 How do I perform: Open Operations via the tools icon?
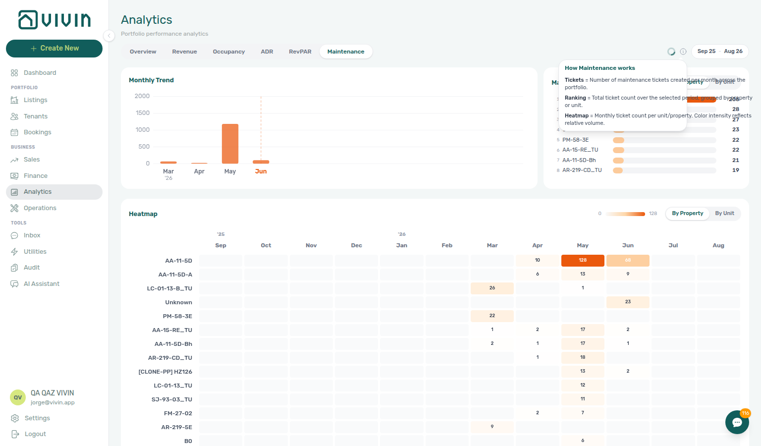click(x=14, y=208)
